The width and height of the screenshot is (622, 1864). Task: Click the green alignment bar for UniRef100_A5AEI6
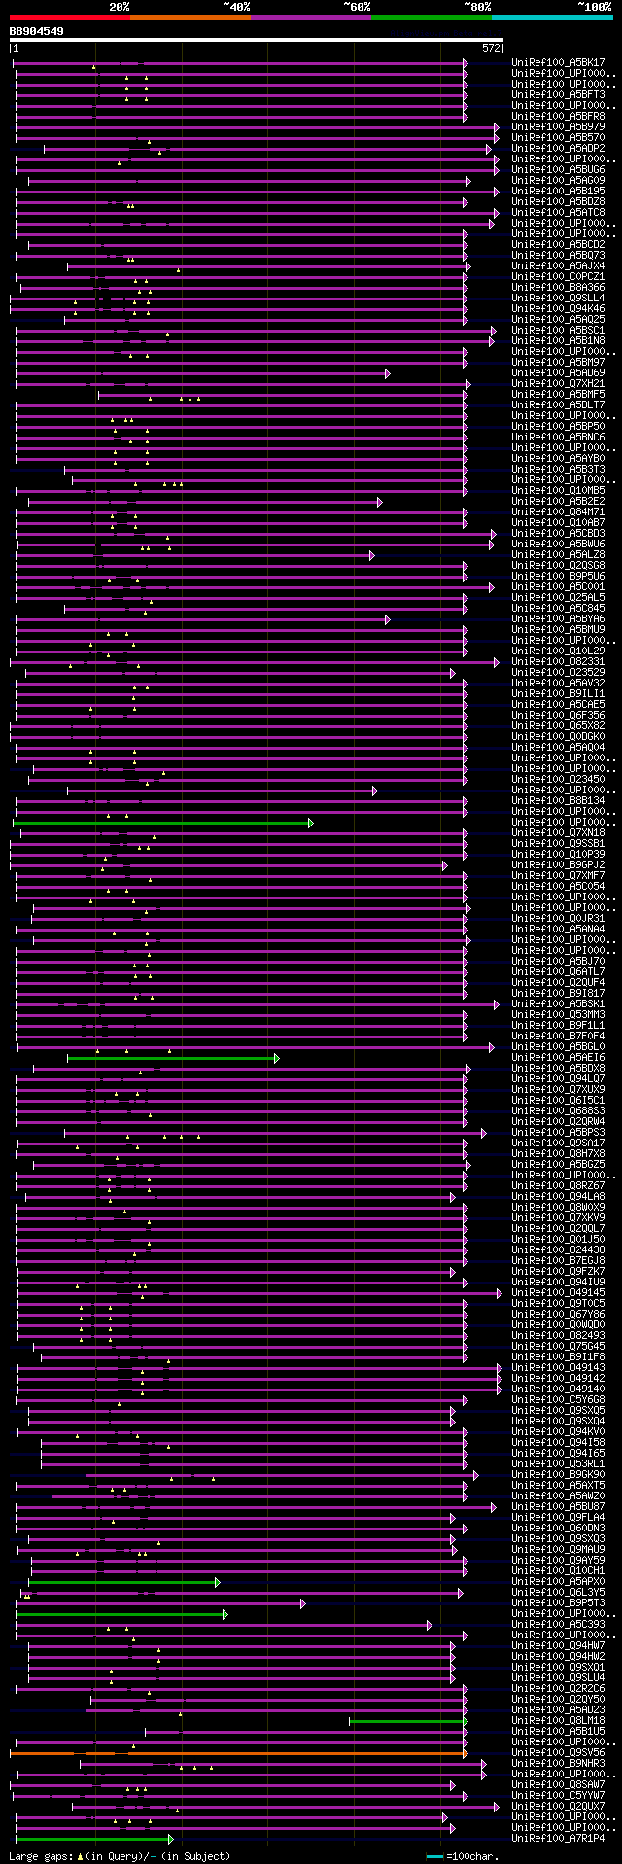click(172, 1058)
